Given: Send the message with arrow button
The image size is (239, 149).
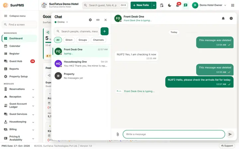Looking at the screenshot, I should (x=230, y=134).
